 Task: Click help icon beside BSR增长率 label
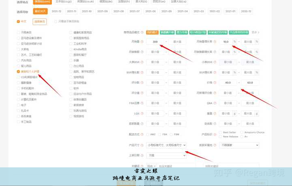coord(215,73)
